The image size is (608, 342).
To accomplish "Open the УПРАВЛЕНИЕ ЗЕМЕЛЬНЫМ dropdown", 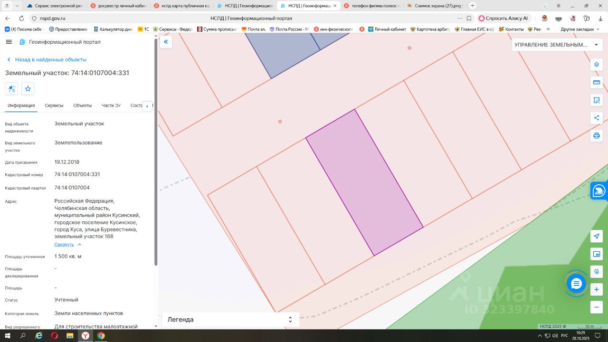I will [x=556, y=45].
